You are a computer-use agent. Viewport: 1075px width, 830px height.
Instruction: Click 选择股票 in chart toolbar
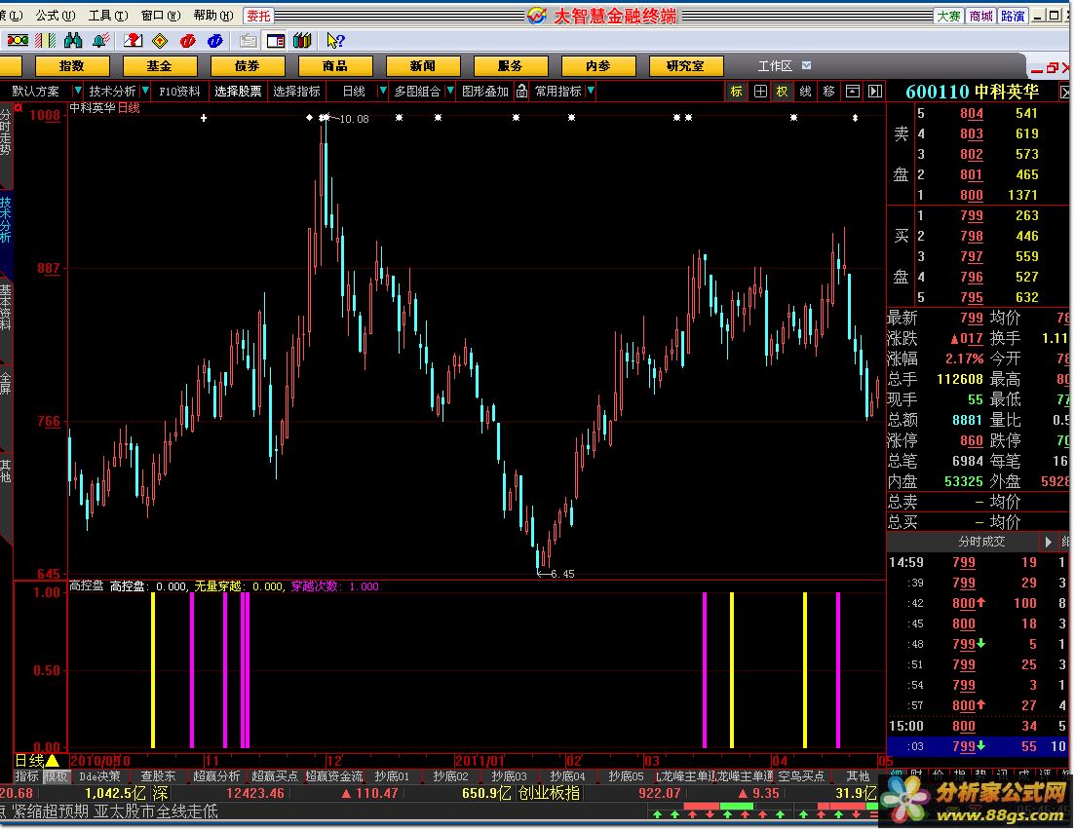[x=238, y=92]
